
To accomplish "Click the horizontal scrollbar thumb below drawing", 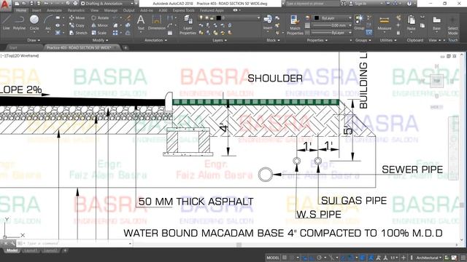I will [x=239, y=245].
